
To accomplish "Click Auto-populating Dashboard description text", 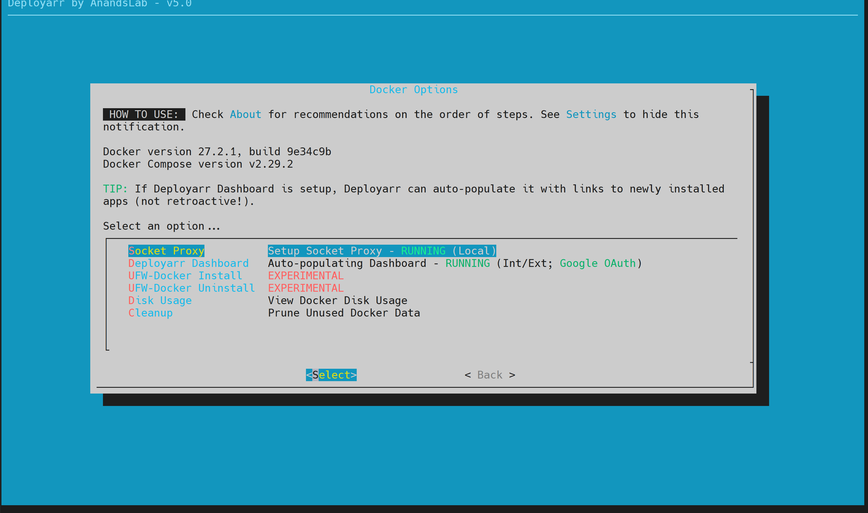I will click(x=347, y=263).
